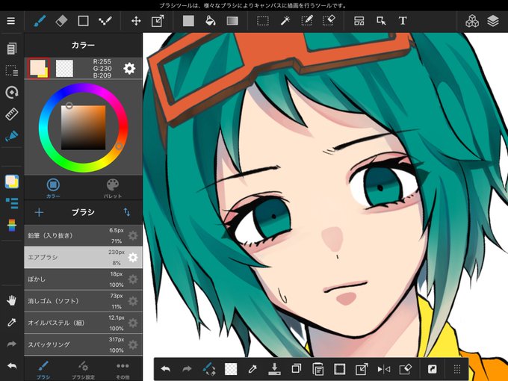Image resolution: width=508 pixels, height=381 pixels.
Task: Select the Brush tool in top toolbar
Action: [x=40, y=21]
